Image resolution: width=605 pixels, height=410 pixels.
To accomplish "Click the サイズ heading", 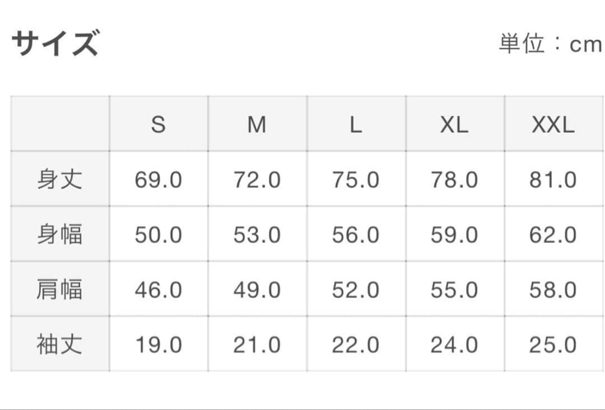I will pyautogui.click(x=55, y=43).
